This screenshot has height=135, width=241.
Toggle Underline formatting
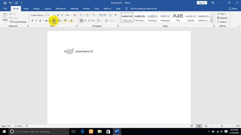coord(40,21)
